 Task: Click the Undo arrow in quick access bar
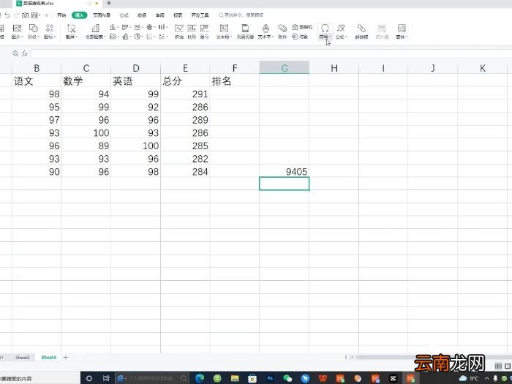(x=7, y=15)
